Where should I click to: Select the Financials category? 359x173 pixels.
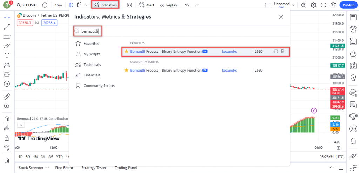pyautogui.click(x=88, y=75)
